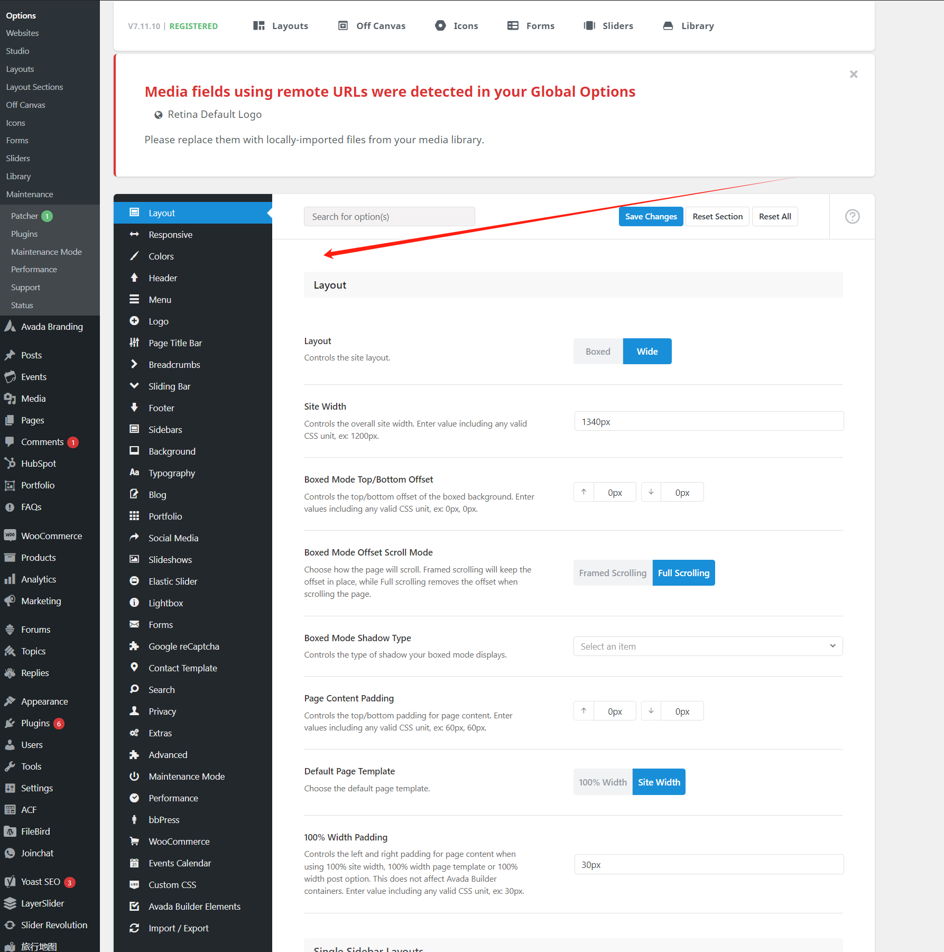Screen dimensions: 944x952
Task: Click the Reset Section button
Action: coord(717,217)
